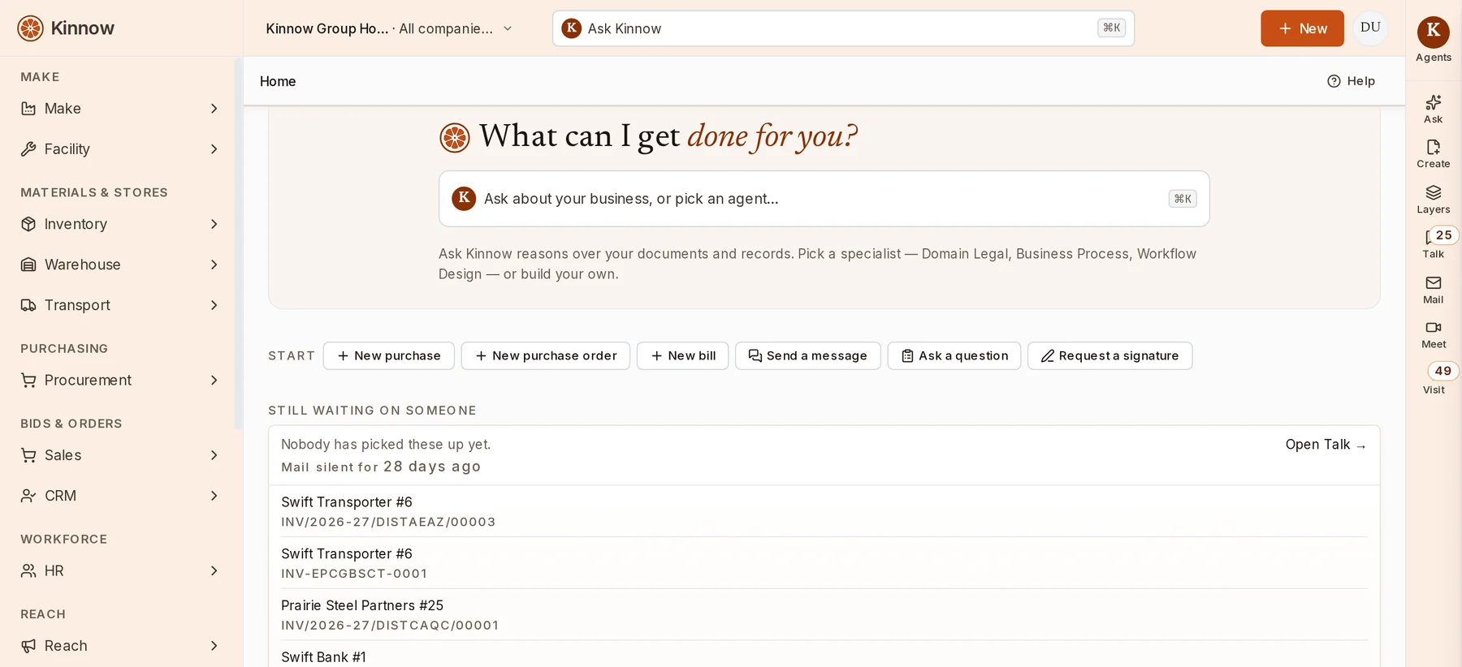Screen dimensions: 1462x667
Task: Click the New bill button
Action: tap(682, 355)
